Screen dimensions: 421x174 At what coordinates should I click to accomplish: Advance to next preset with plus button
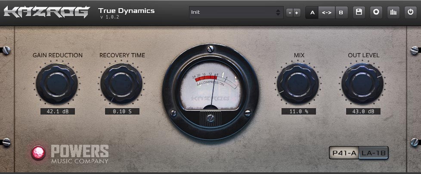pyautogui.click(x=297, y=13)
